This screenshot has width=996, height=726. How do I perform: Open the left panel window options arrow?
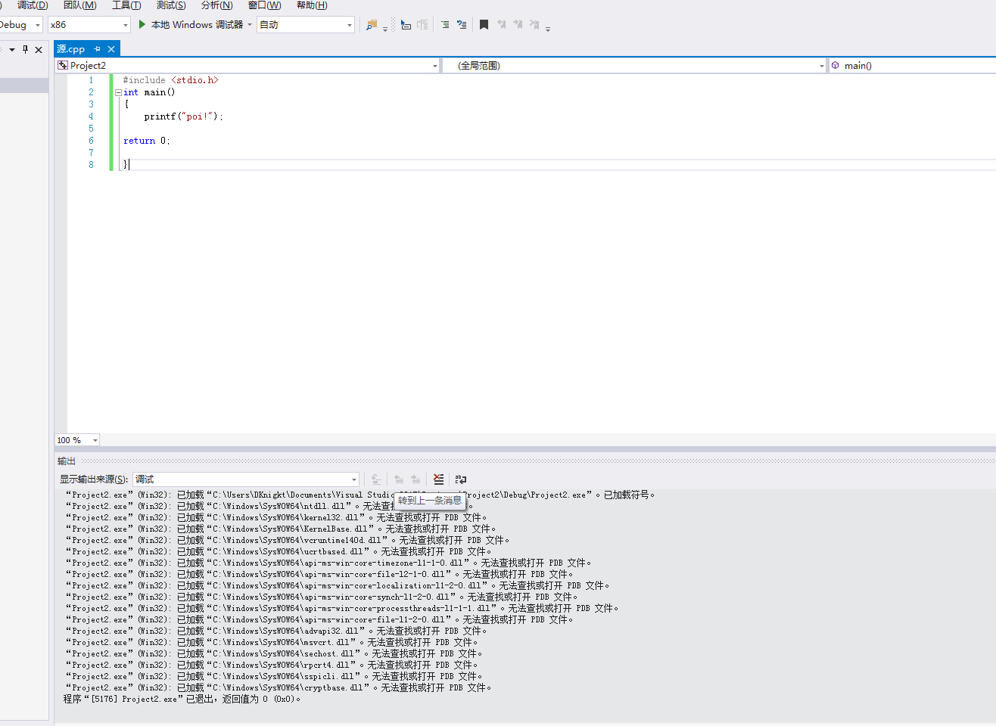(12, 50)
